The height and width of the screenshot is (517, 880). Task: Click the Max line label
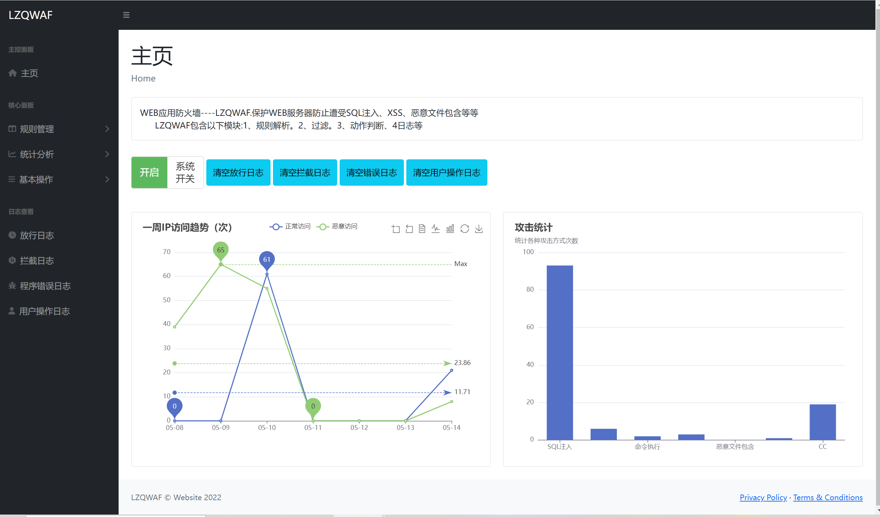pos(461,264)
